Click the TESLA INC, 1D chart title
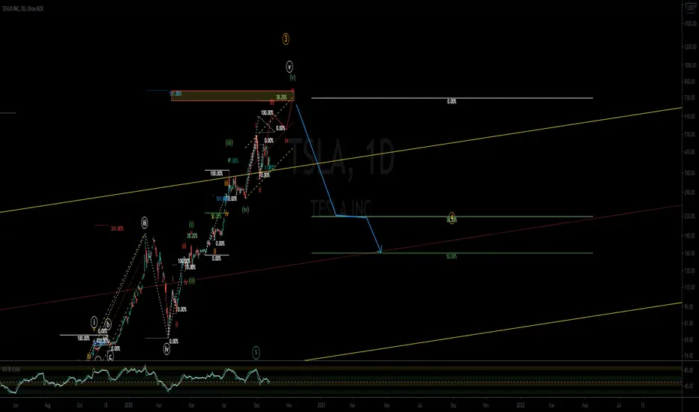Viewport: 699px width, 412px height. (x=22, y=8)
